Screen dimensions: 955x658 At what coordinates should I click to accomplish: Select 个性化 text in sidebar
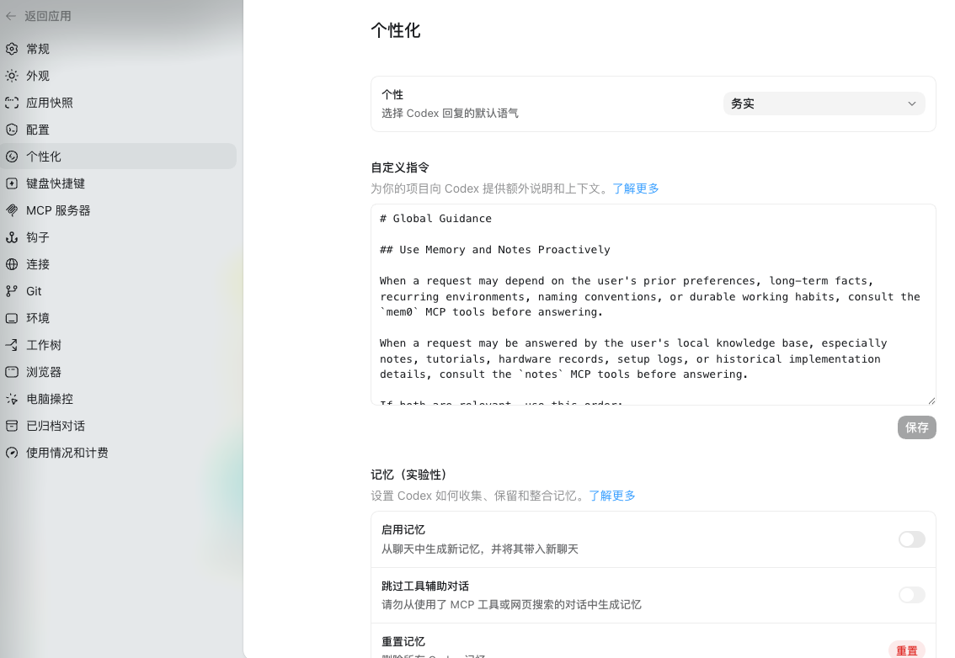click(x=43, y=157)
